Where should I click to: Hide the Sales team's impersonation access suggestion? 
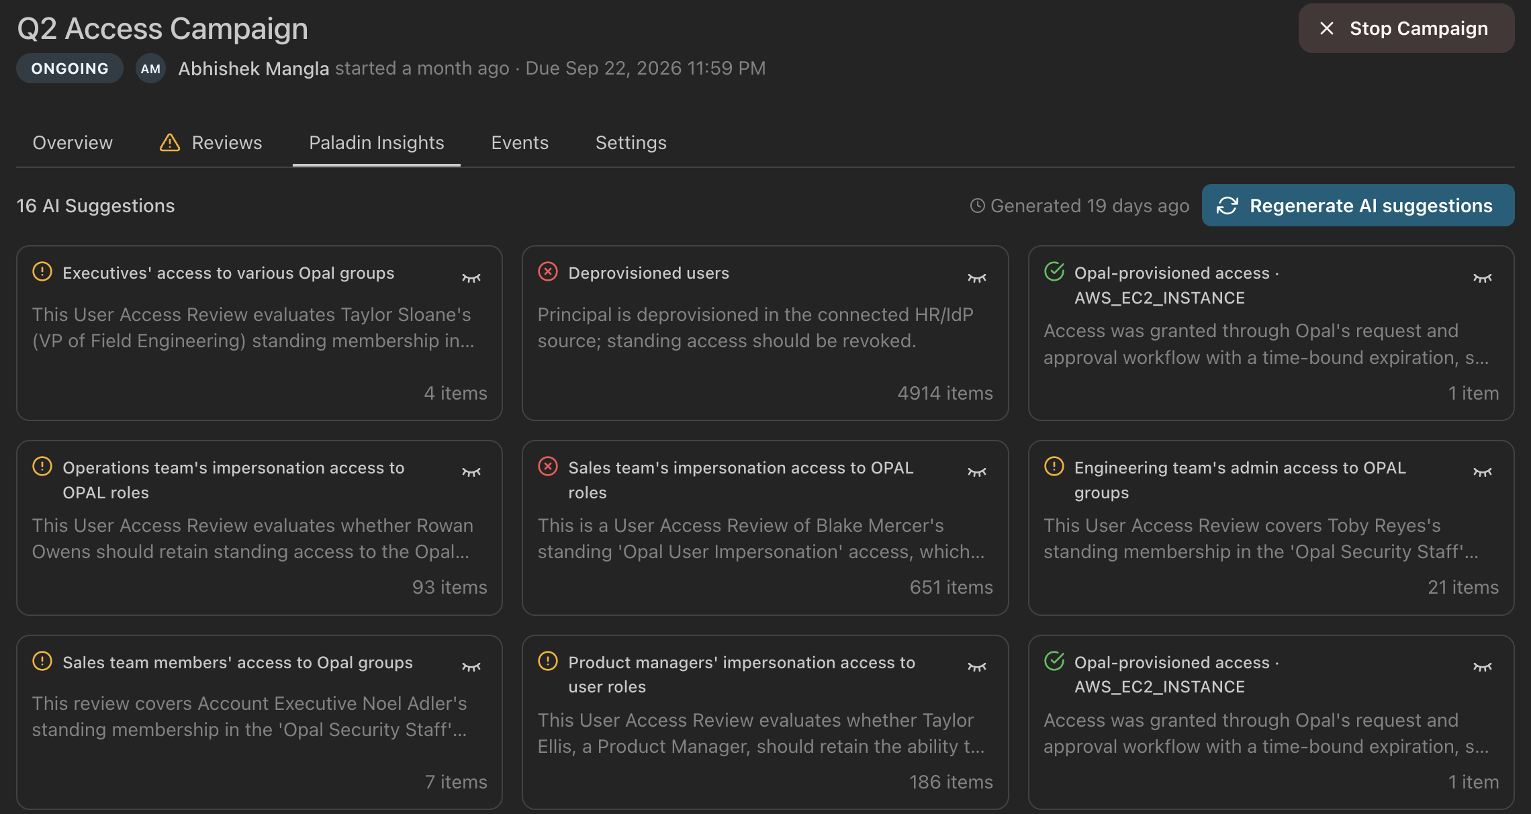[977, 471]
